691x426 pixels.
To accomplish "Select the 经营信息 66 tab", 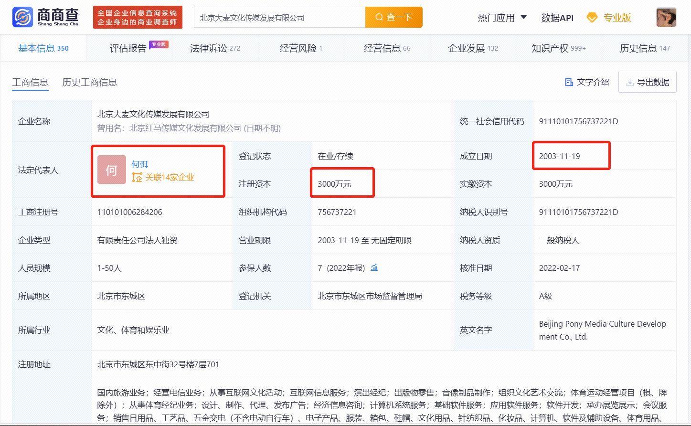I will click(x=387, y=48).
